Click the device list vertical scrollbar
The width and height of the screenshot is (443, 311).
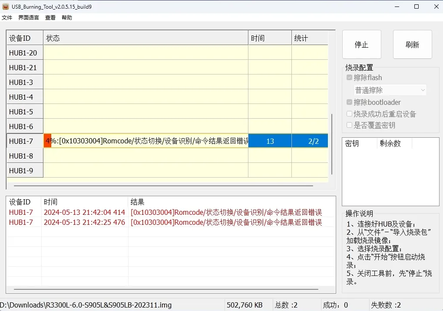pos(332,143)
